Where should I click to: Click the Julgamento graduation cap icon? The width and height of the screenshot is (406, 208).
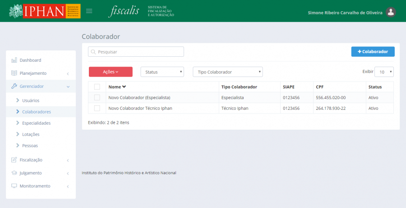click(x=14, y=173)
